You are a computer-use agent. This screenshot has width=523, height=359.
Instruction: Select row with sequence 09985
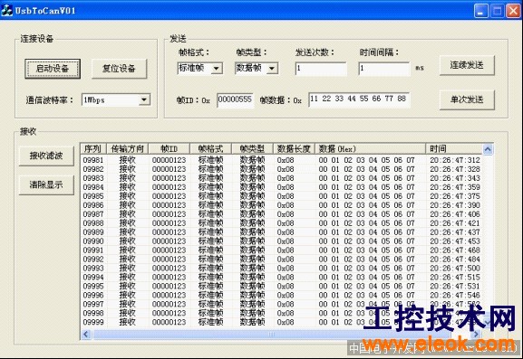(282, 196)
